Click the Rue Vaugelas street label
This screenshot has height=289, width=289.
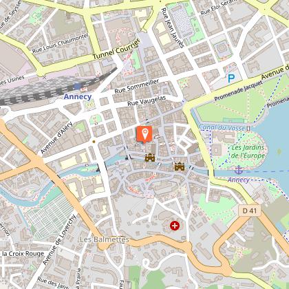click(x=147, y=101)
